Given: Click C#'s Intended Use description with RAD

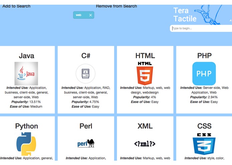Looking at the screenshot, I should [x=86, y=92].
